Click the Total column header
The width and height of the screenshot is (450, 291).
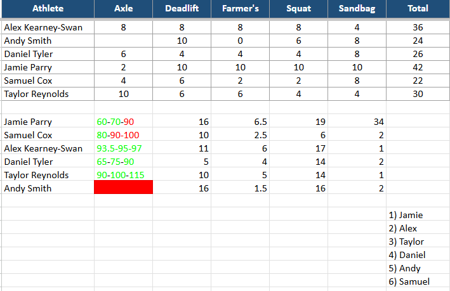(418, 9)
